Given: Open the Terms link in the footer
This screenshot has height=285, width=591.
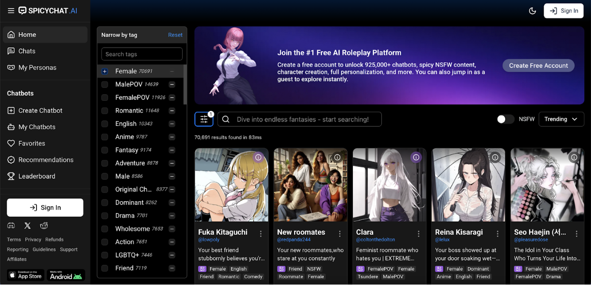Looking at the screenshot, I should pyautogui.click(x=14, y=240).
